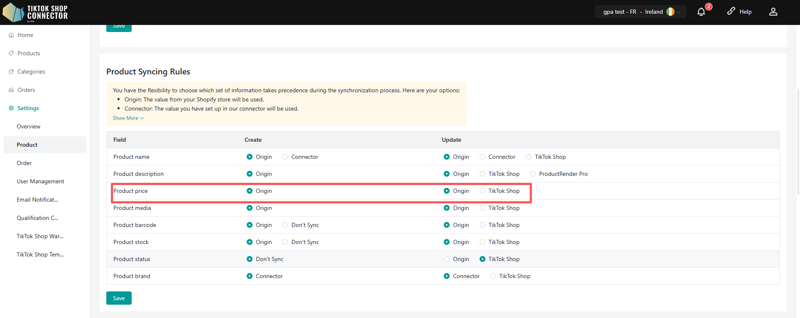Set Product barcode Update to TikTok Shop
Image resolution: width=800 pixels, height=318 pixels.
482,225
